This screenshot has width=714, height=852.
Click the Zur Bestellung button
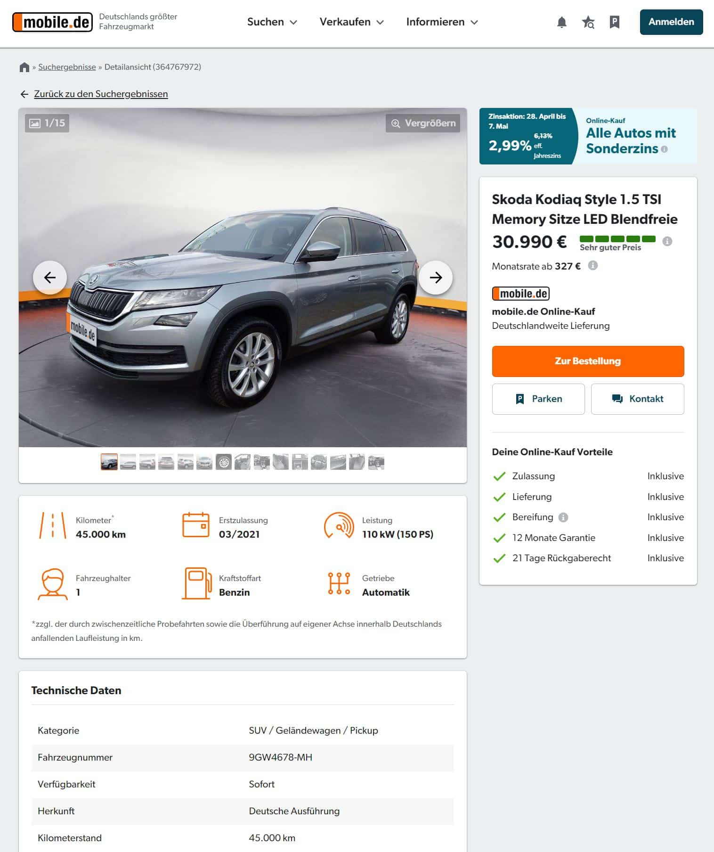(588, 361)
